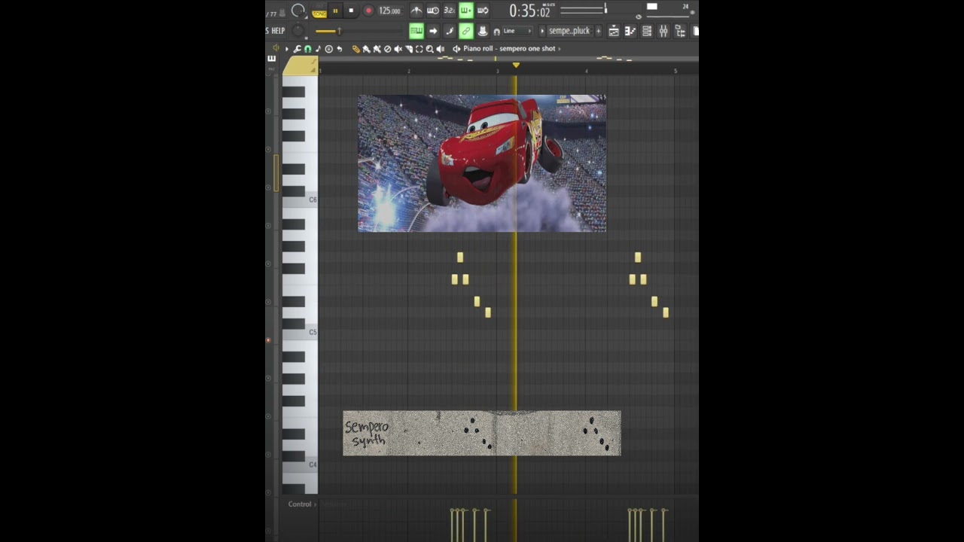Open piano roll tools wrench icon

[x=297, y=49]
